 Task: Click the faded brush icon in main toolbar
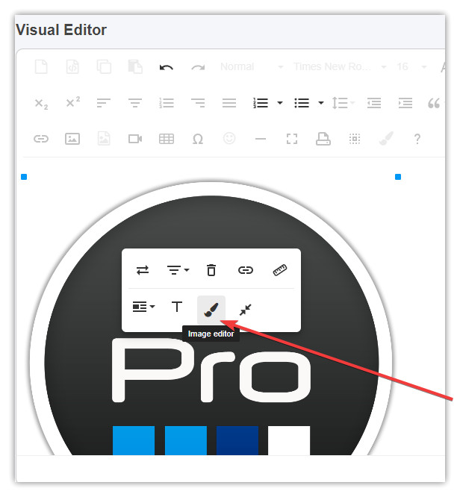point(386,139)
